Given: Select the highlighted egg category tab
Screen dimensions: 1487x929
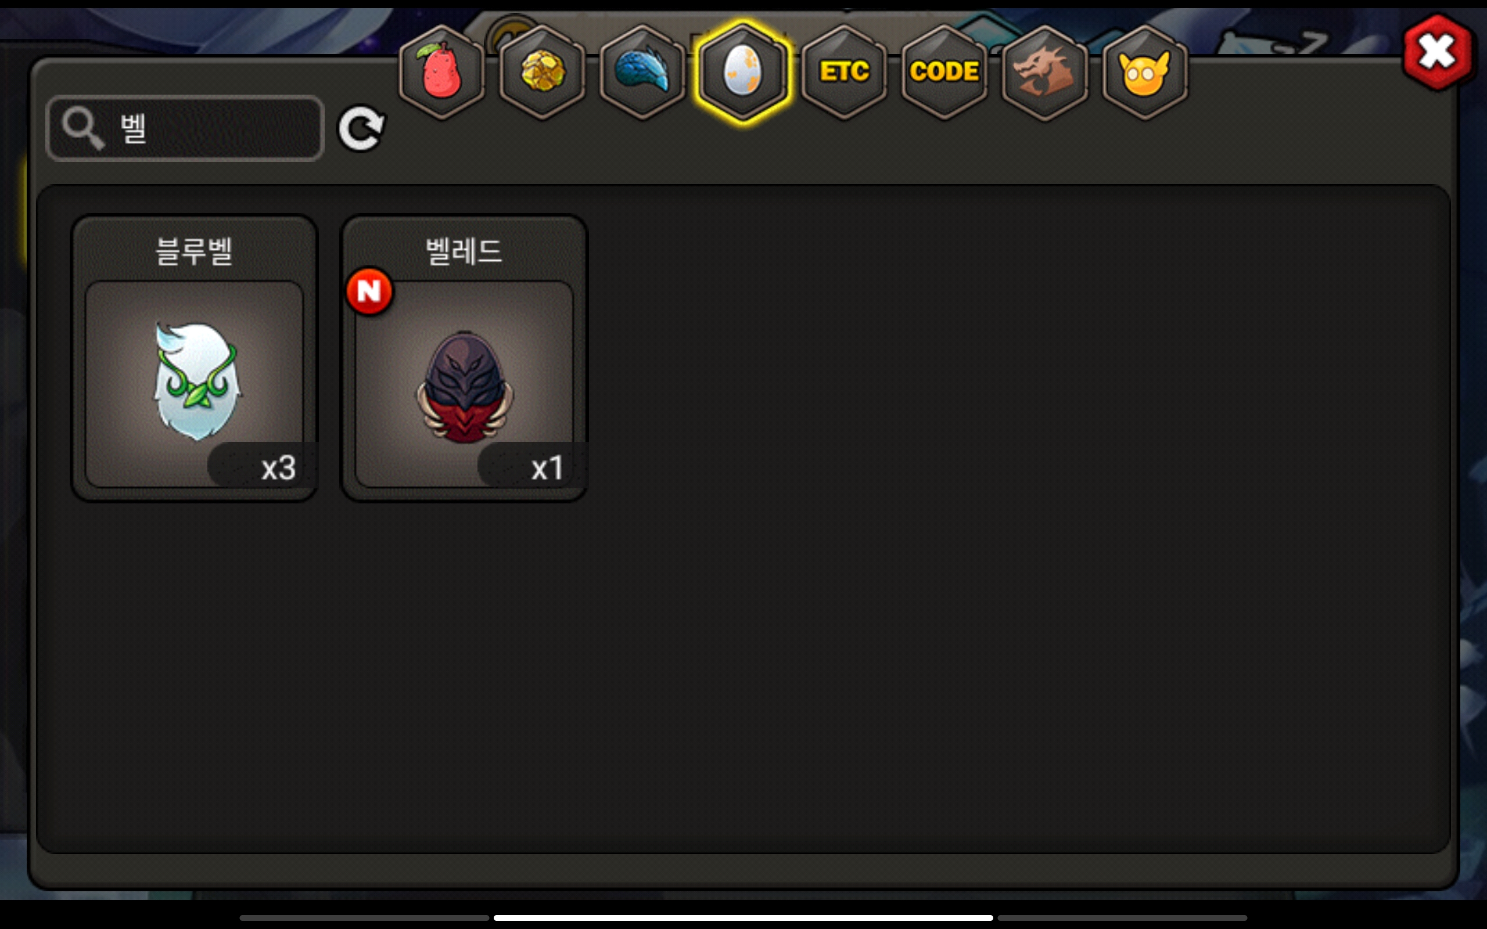Looking at the screenshot, I should 743,72.
